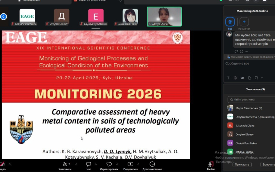Click Едуард Кузьменко video tile
Screen dimensions: 275x172
(x=96, y=17)
